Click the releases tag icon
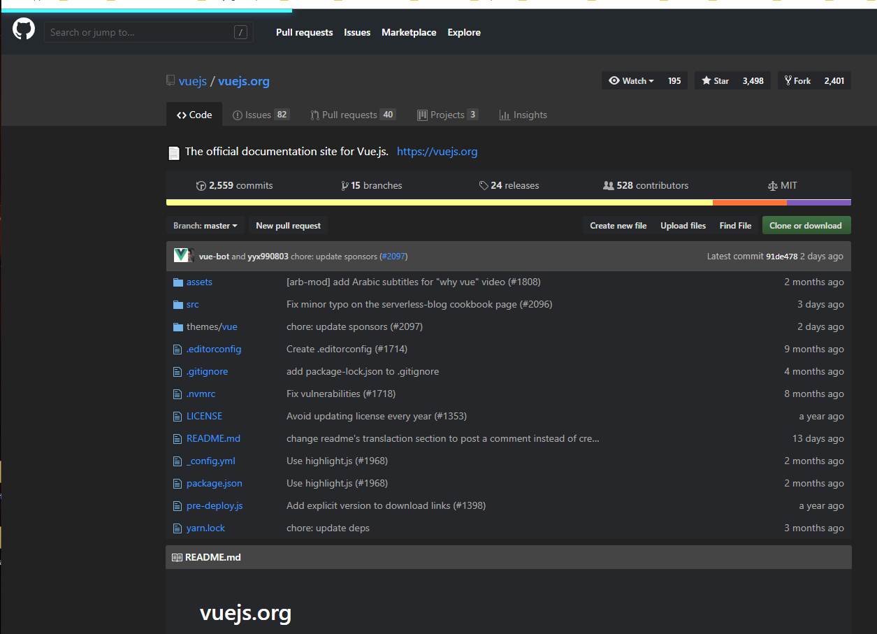The image size is (877, 634). click(484, 186)
